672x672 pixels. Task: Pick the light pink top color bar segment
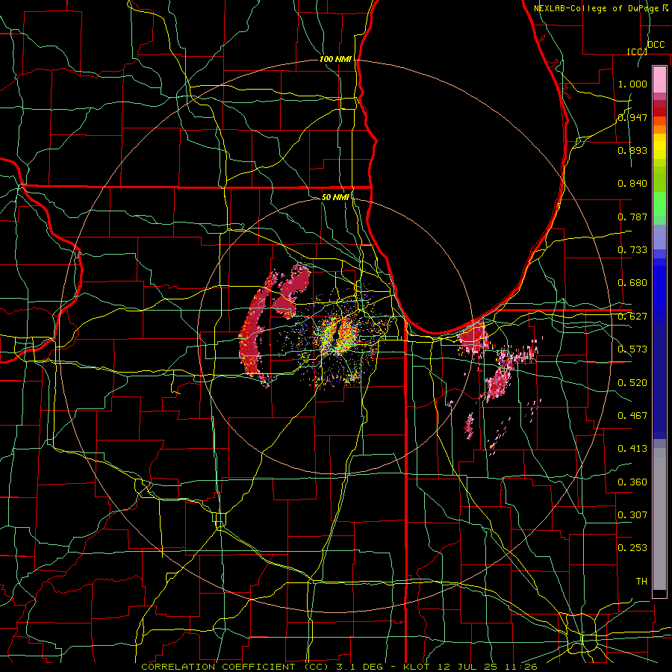pyautogui.click(x=659, y=80)
